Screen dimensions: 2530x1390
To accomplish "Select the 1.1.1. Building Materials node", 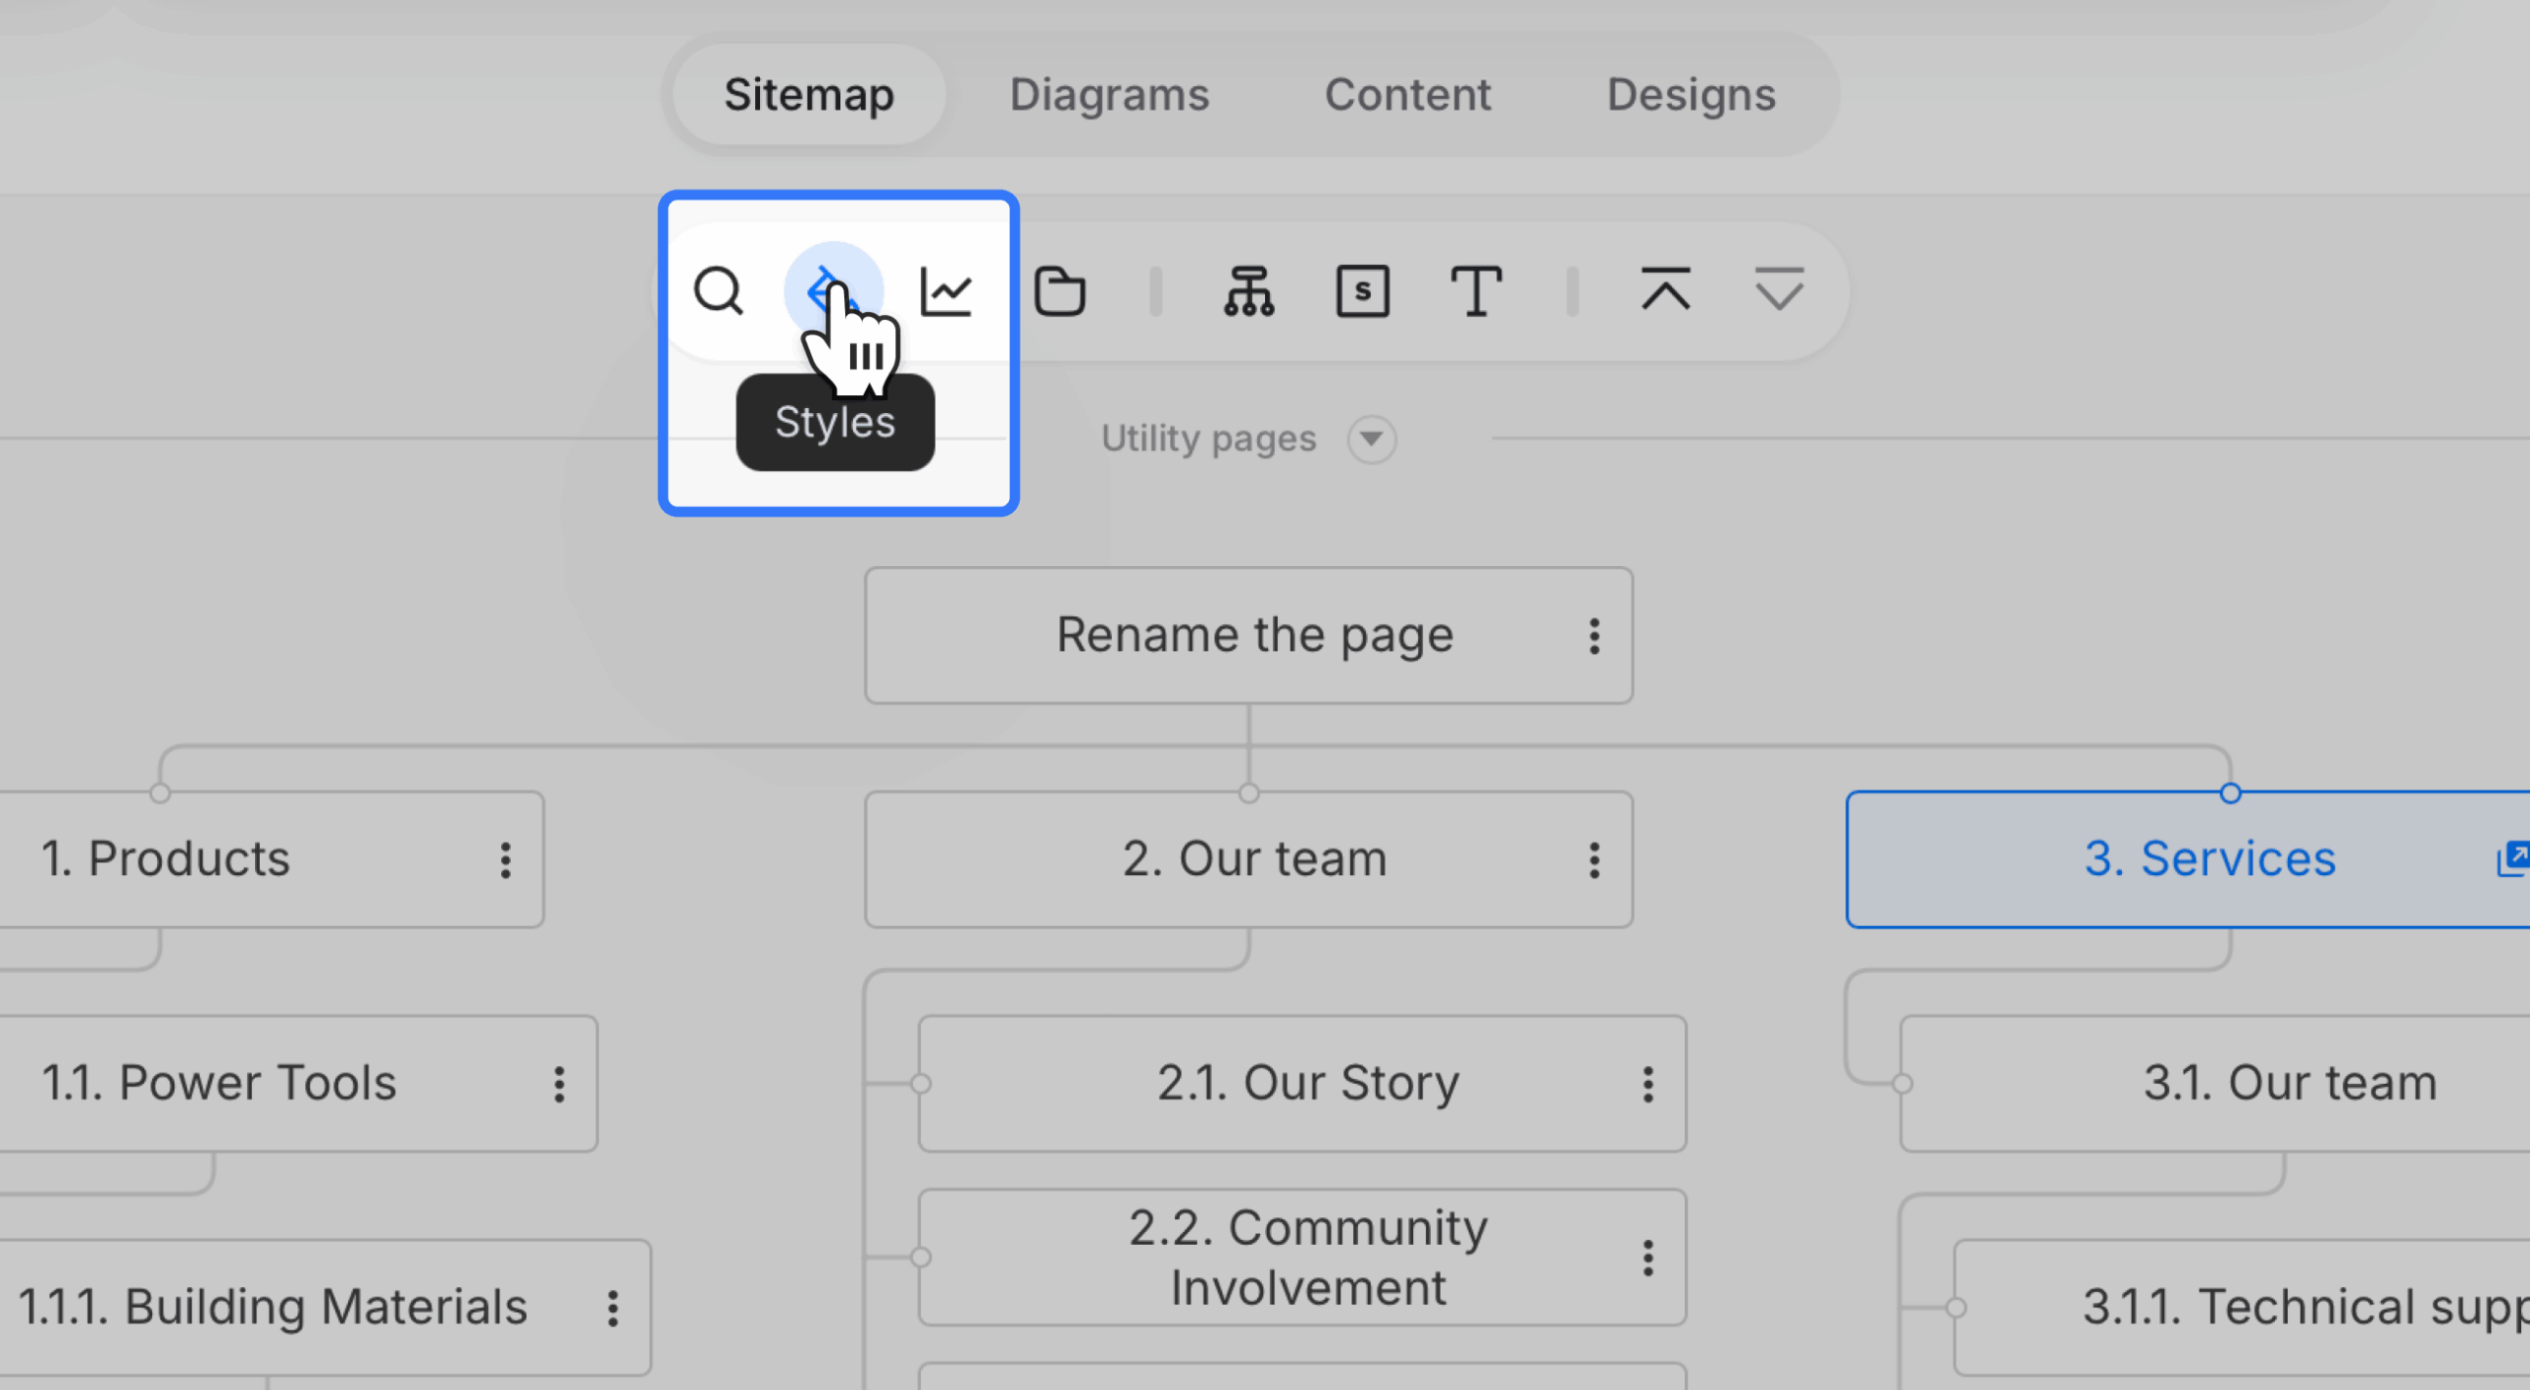I will click(324, 1308).
